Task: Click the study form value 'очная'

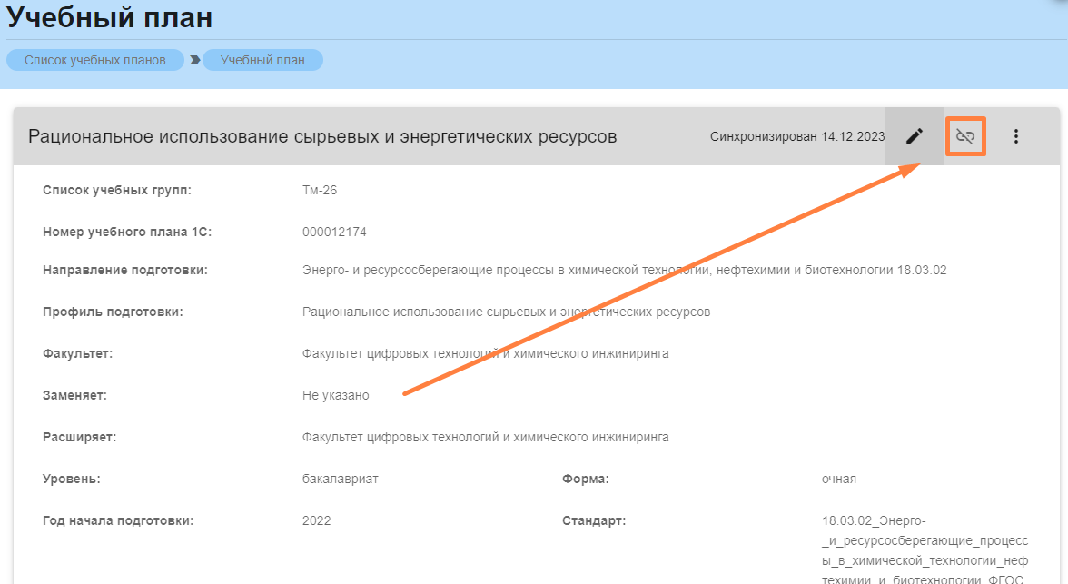Action: click(x=838, y=479)
